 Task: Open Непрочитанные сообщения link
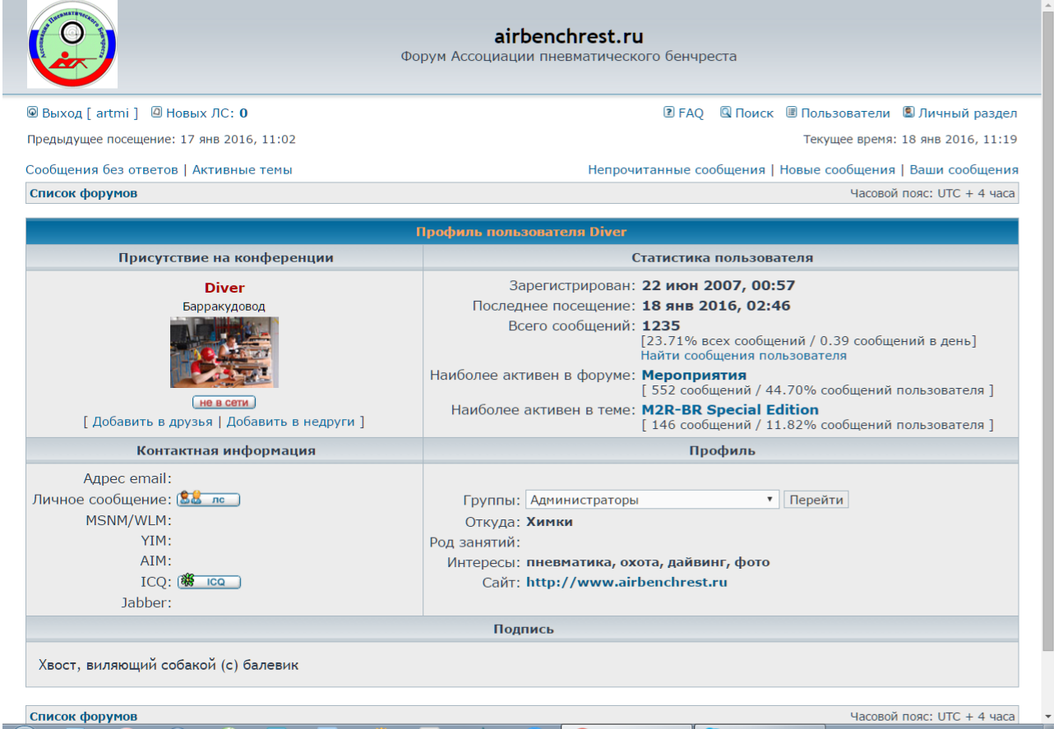tap(676, 170)
